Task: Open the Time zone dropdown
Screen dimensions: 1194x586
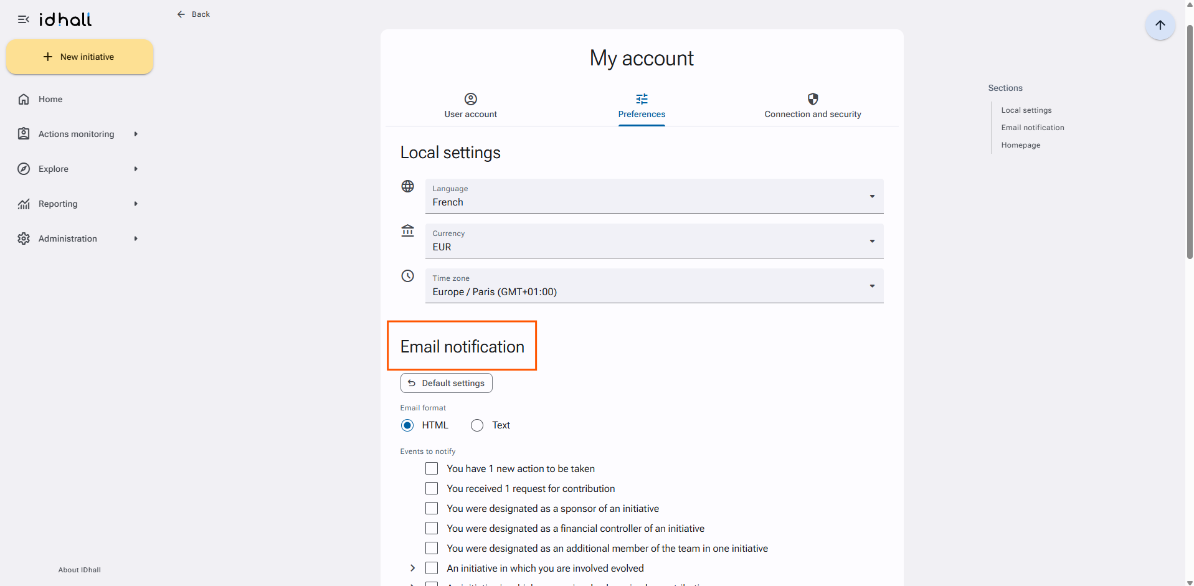Action: point(654,286)
